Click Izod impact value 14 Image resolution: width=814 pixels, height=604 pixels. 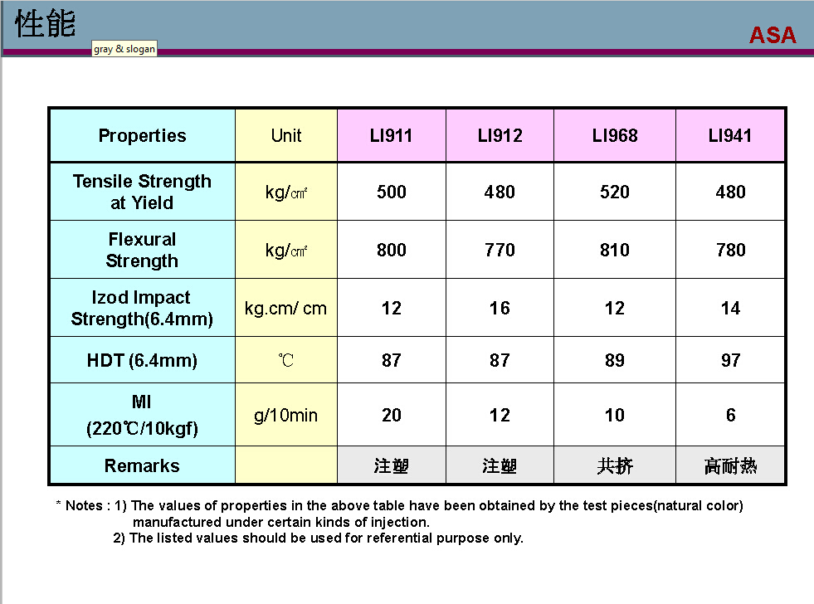(730, 309)
